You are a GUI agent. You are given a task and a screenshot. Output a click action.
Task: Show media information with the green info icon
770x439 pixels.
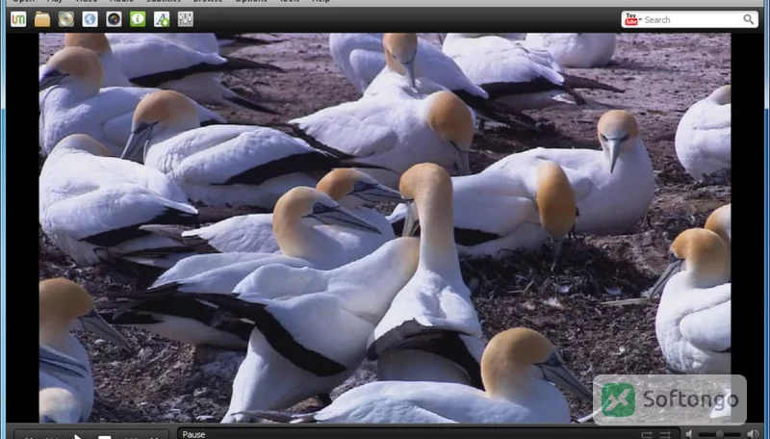(138, 19)
